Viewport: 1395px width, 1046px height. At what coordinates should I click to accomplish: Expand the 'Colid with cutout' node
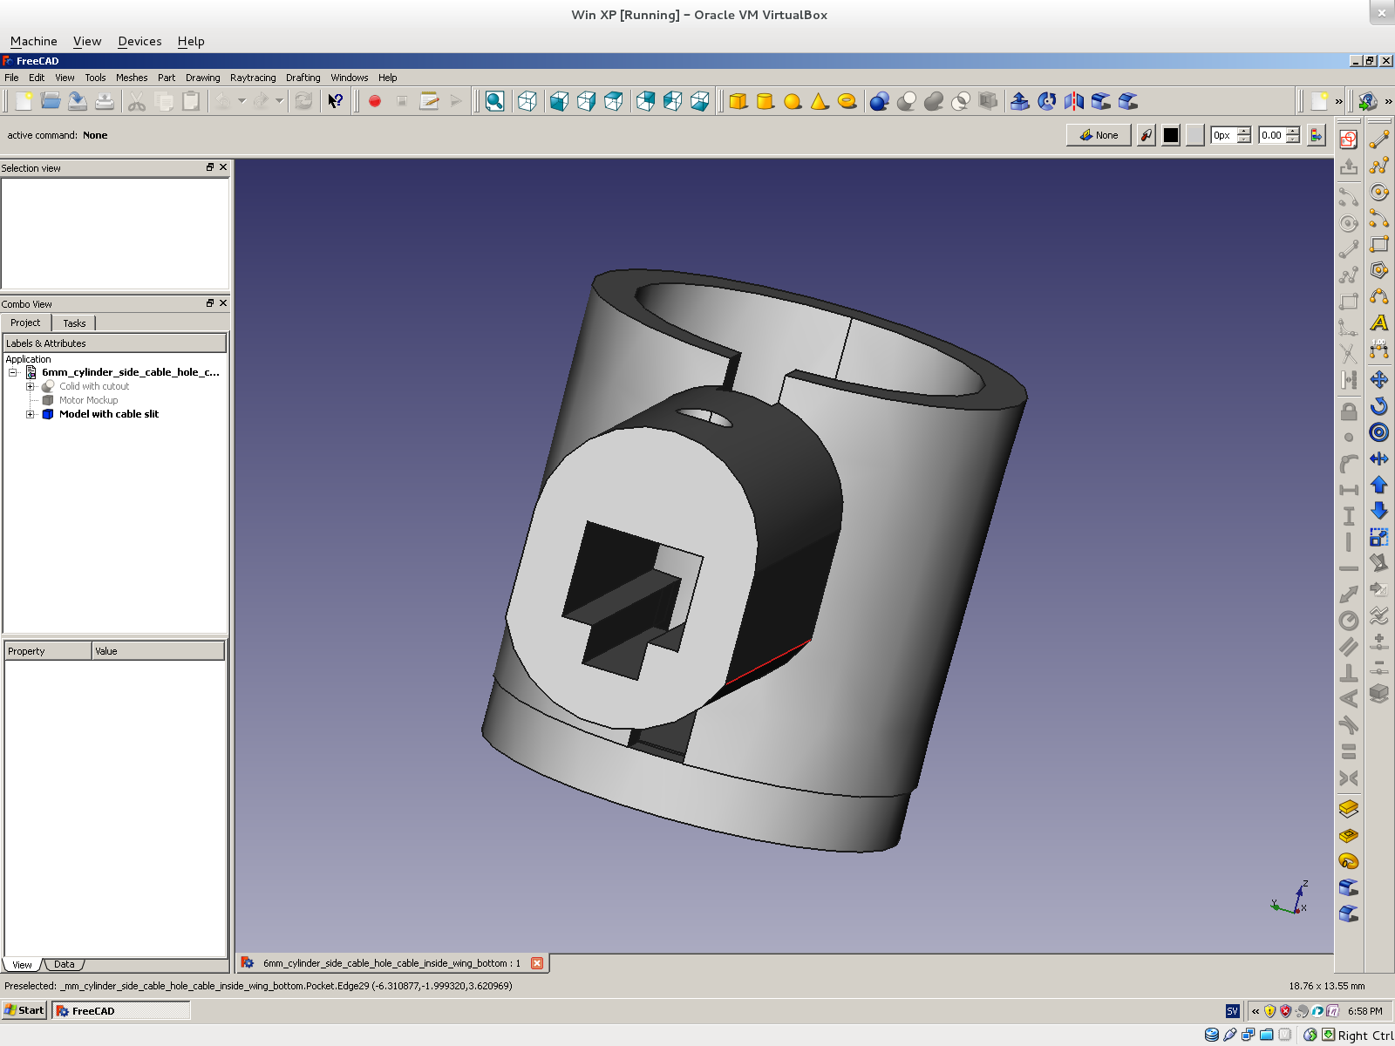point(31,386)
